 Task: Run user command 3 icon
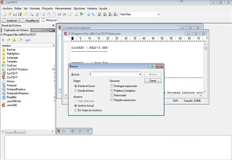point(110,14)
